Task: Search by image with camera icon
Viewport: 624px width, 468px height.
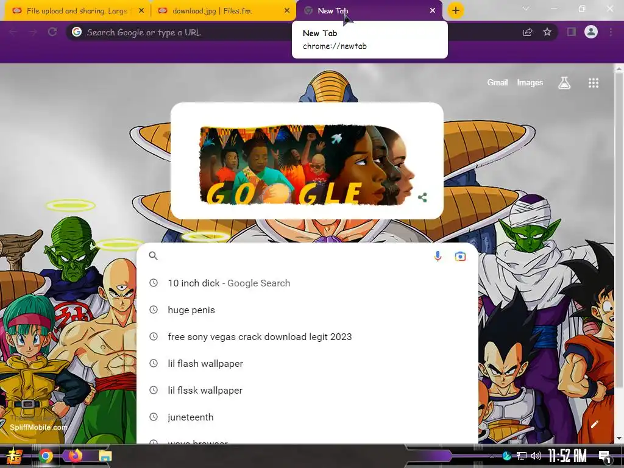Action: click(460, 257)
